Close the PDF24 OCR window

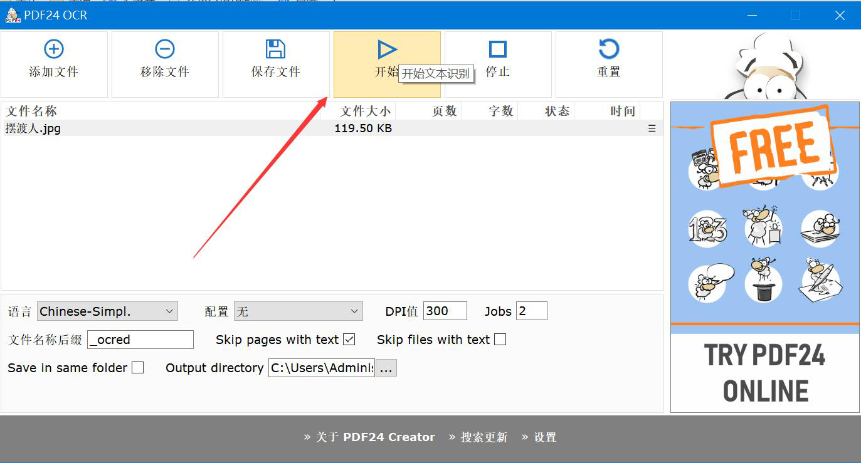[x=840, y=15]
